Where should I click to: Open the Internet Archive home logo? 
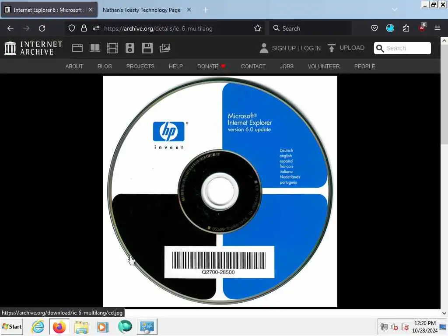(33, 48)
